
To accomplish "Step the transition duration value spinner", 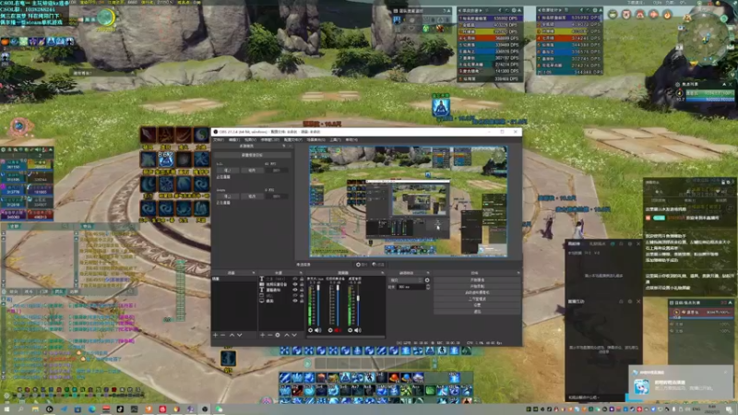I will click(428, 287).
